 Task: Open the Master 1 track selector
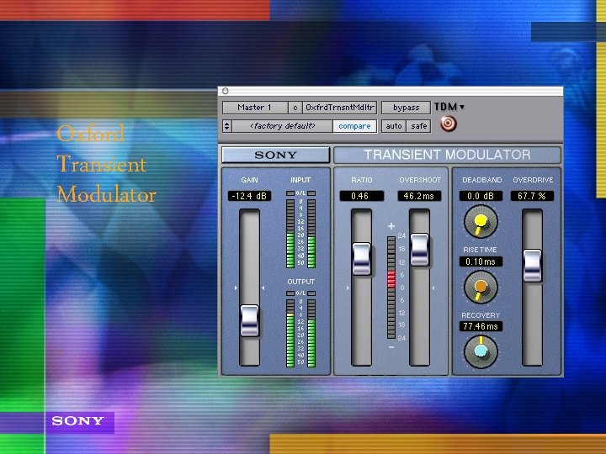255,108
